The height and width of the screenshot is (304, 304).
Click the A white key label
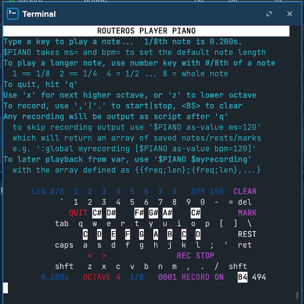(156, 234)
